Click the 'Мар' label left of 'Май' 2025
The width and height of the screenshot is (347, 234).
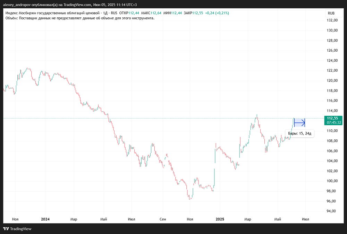[x=248, y=219]
